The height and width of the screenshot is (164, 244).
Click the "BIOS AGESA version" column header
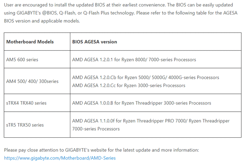(94, 42)
